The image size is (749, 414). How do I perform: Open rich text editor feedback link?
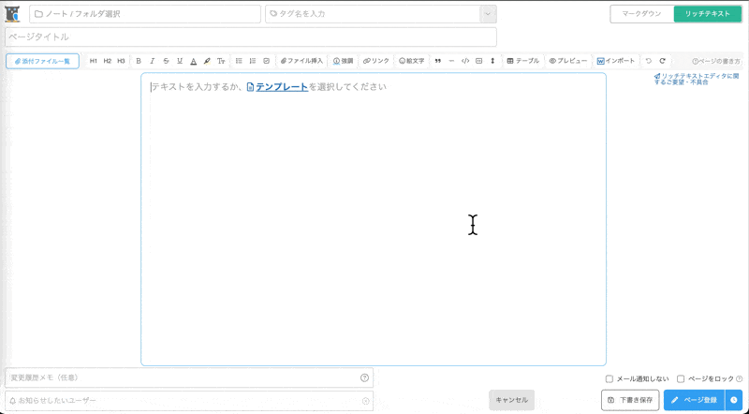click(x=697, y=79)
